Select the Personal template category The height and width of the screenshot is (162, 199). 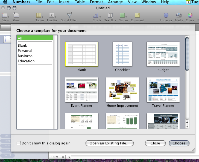[x=35, y=51]
